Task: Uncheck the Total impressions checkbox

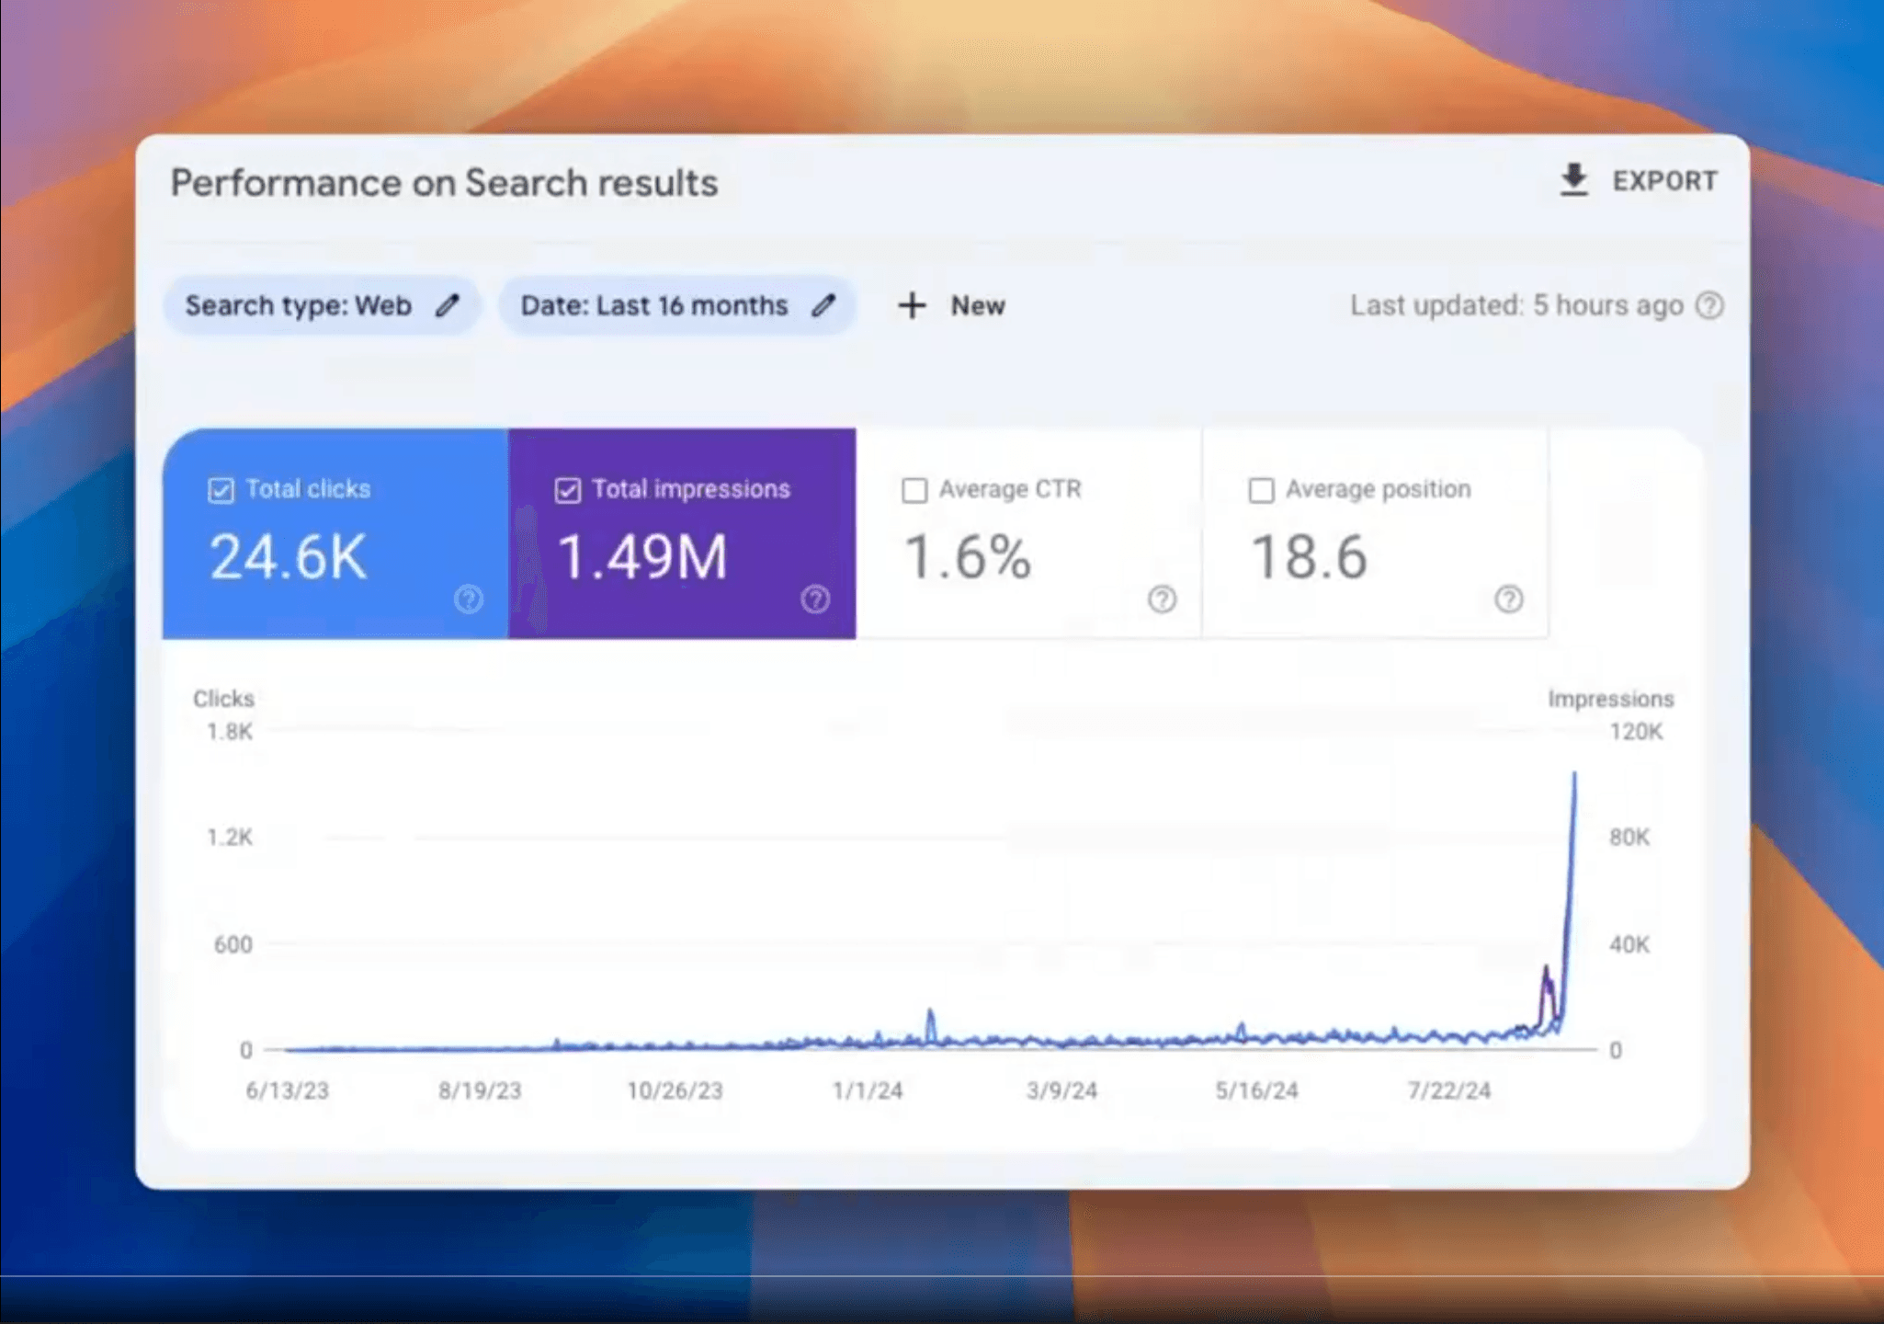Action: [568, 490]
